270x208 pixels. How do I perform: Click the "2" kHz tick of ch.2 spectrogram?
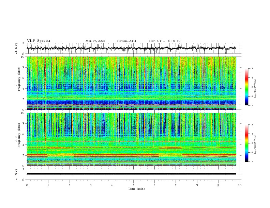click(24, 155)
